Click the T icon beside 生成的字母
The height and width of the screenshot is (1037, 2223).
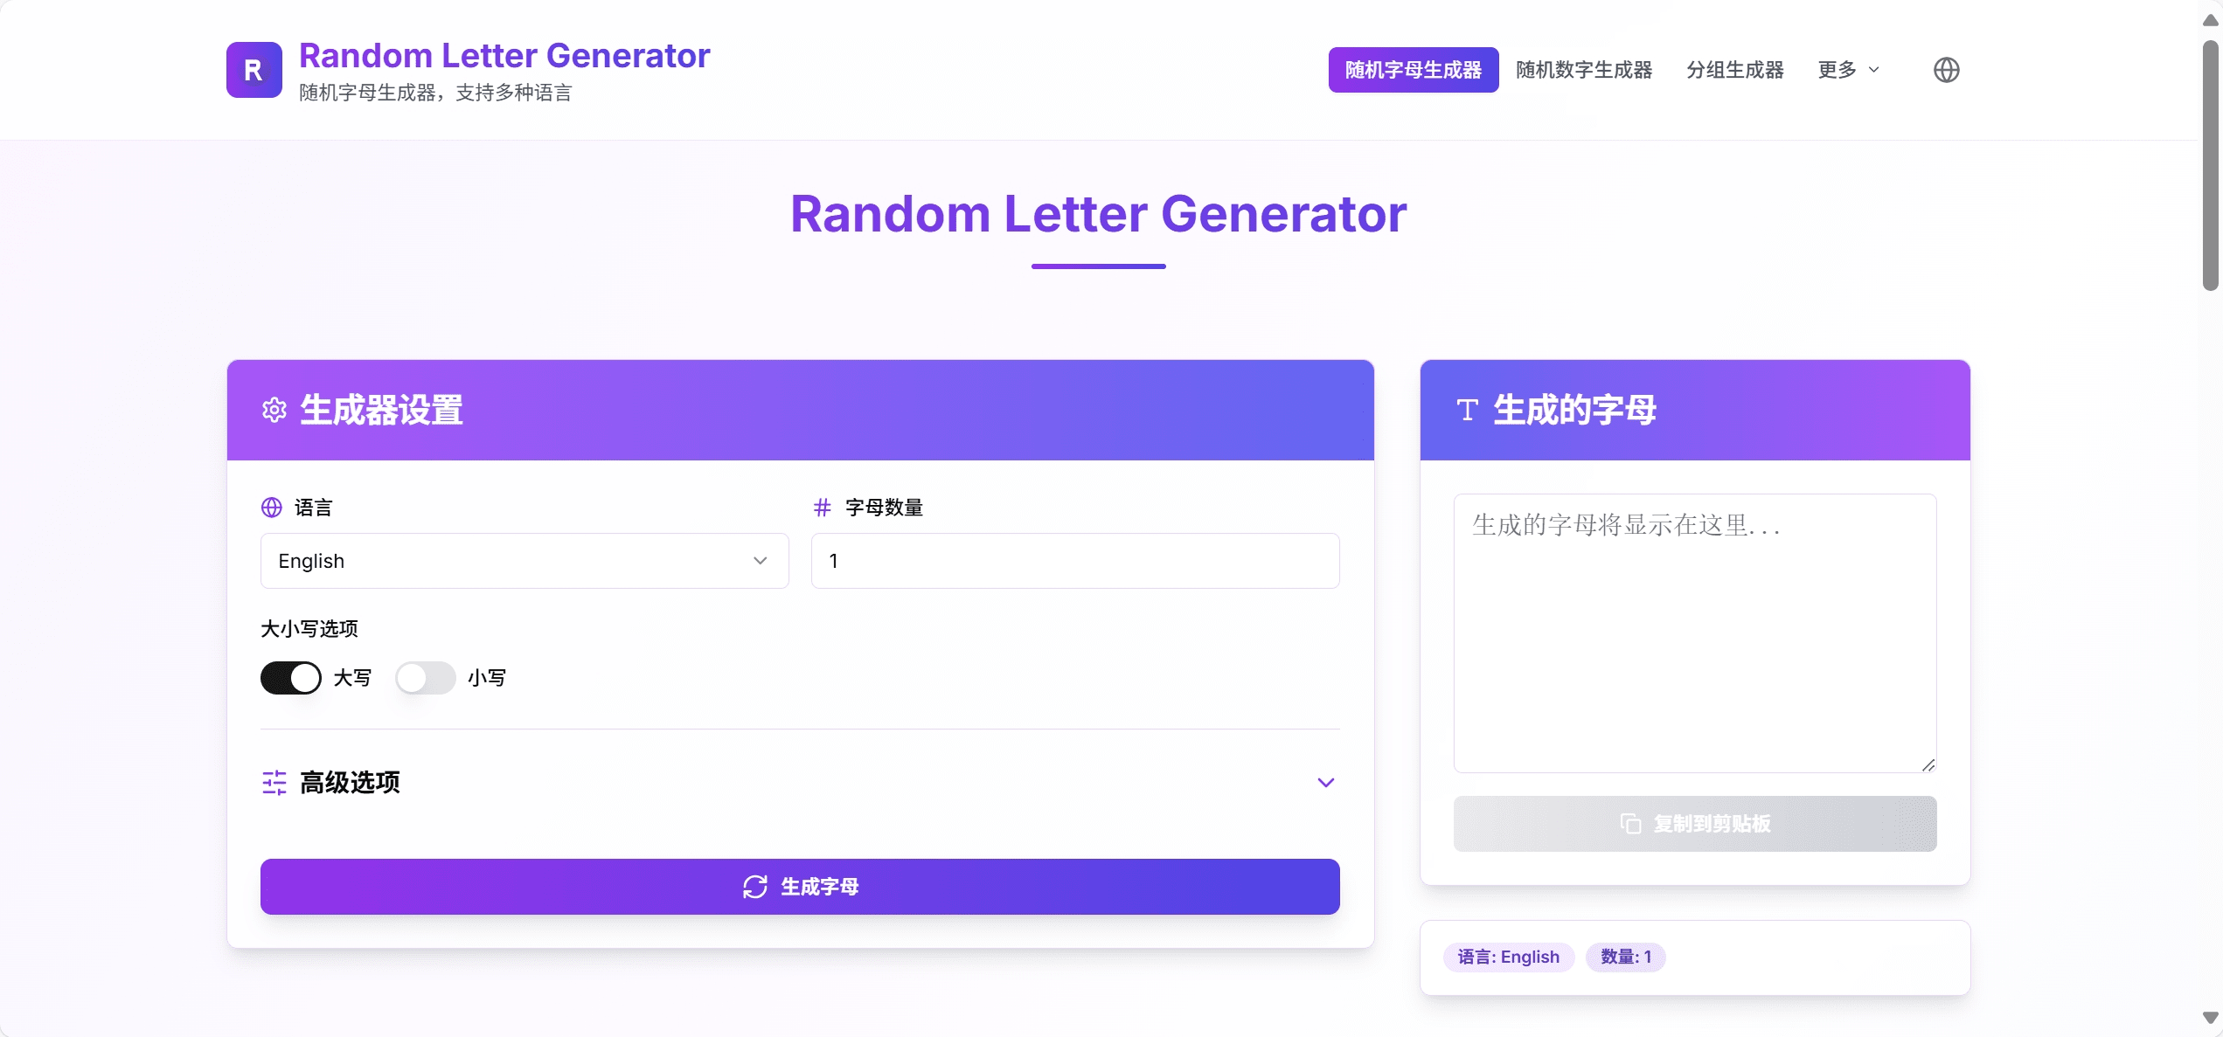tap(1468, 410)
